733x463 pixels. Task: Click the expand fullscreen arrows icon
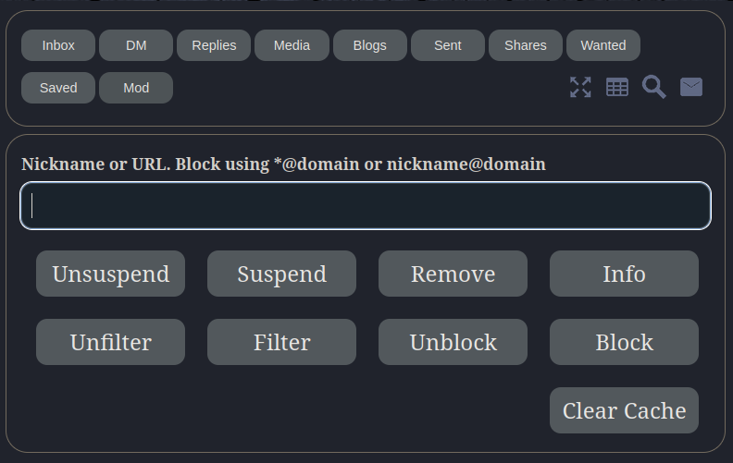click(580, 87)
